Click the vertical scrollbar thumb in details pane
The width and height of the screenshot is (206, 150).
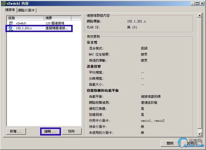pyautogui.click(x=199, y=73)
